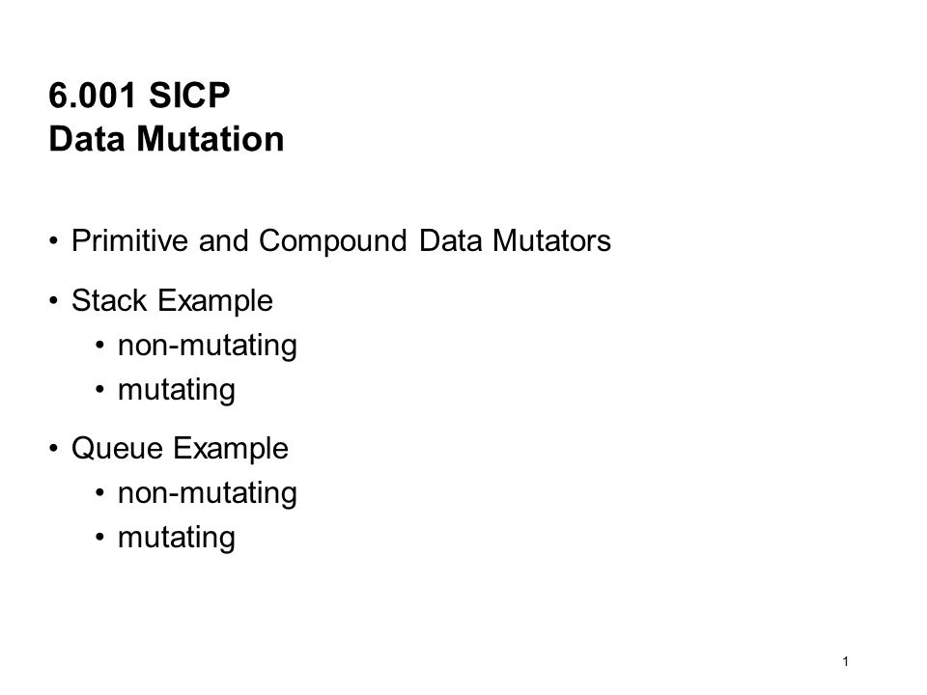Click "mutating" sub-bullet under Queue Example

[176, 538]
